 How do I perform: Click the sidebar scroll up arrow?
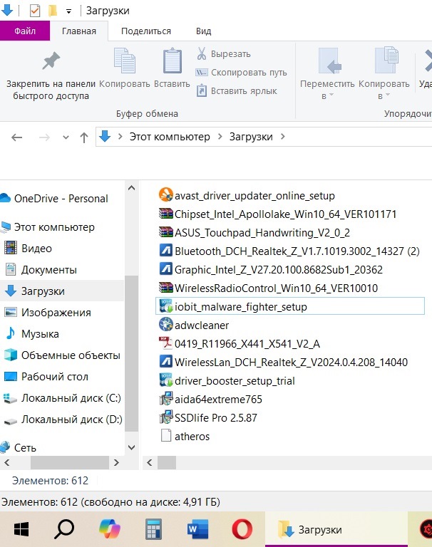132,188
